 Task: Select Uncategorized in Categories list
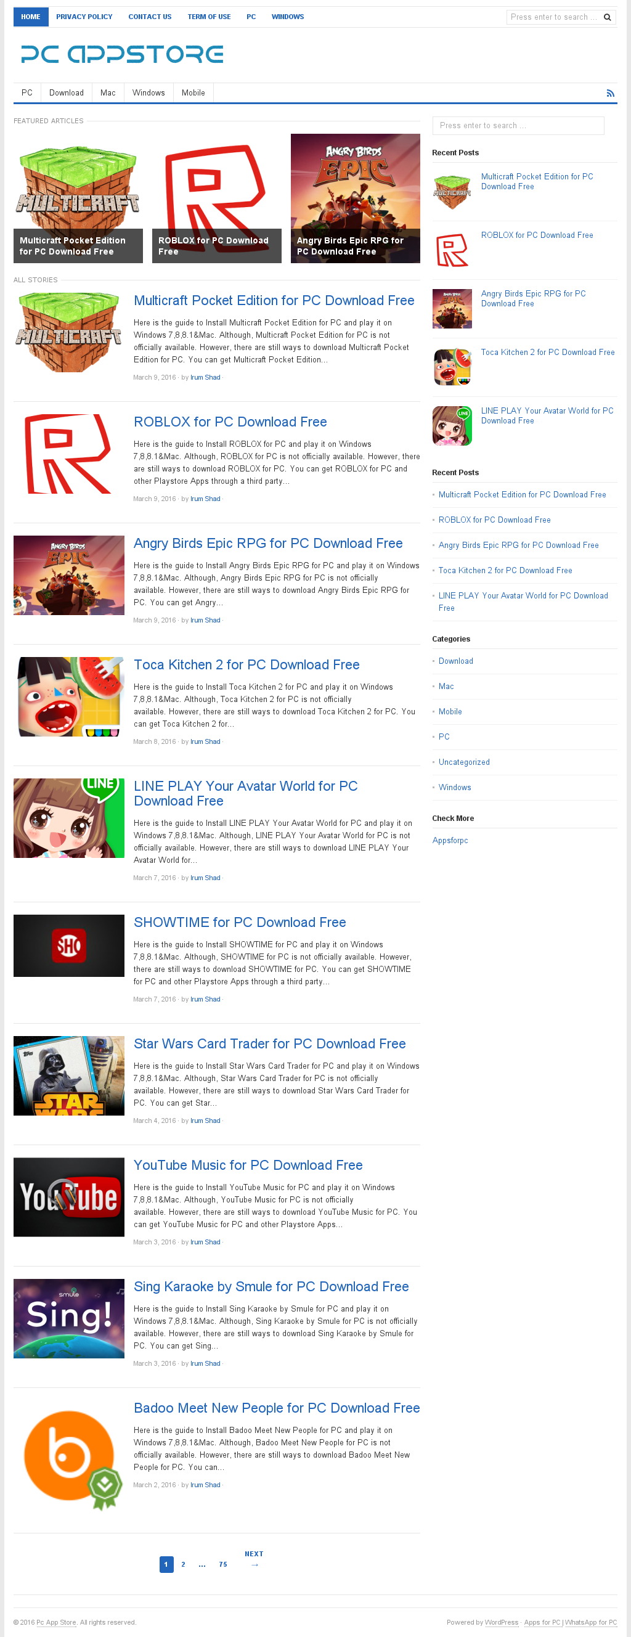pos(464,762)
